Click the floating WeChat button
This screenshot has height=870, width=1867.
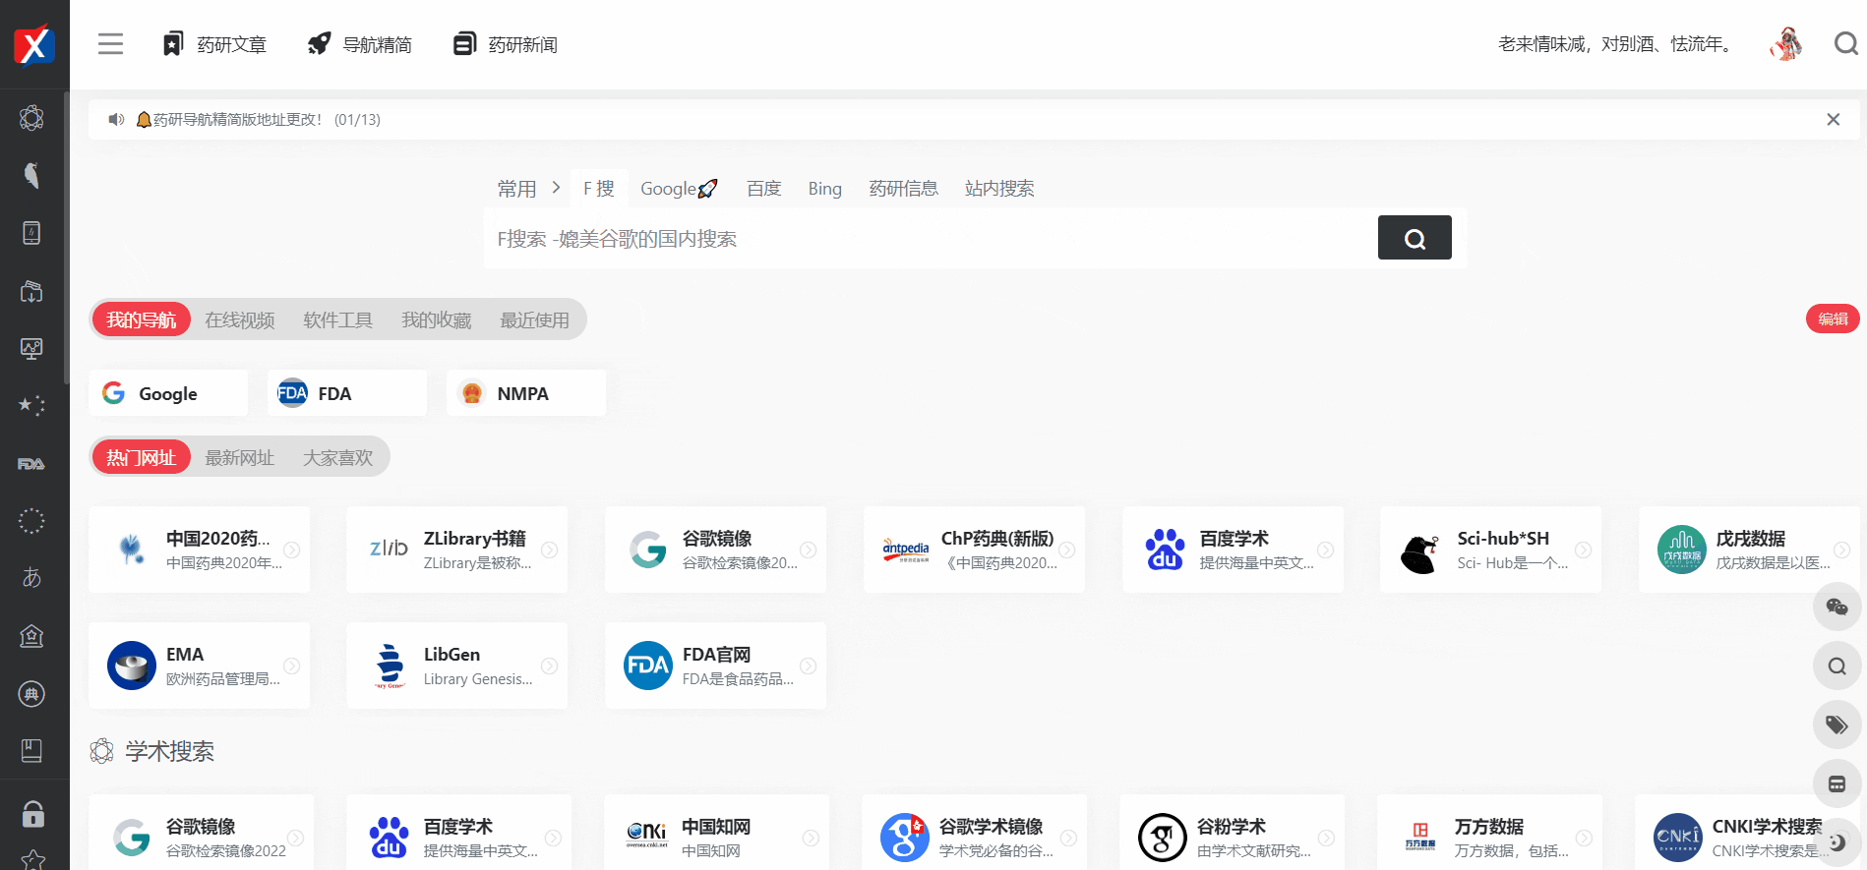click(1837, 607)
